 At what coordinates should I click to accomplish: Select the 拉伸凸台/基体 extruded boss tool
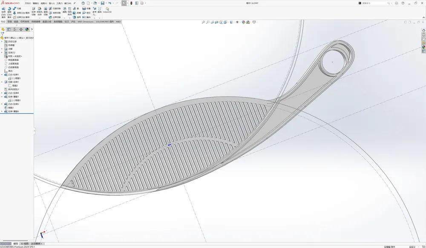point(3,12)
